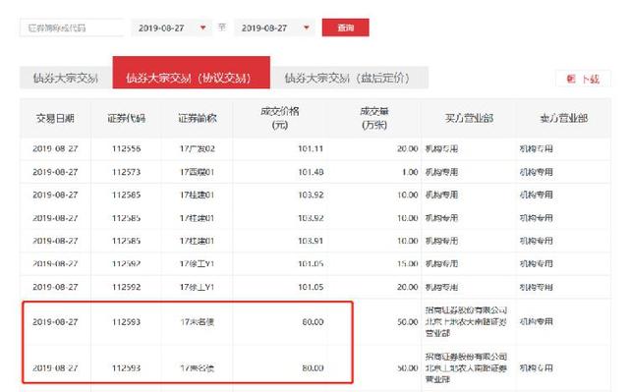
Task: Click volume 20.00 in 17广发02 row
Action: (x=408, y=148)
